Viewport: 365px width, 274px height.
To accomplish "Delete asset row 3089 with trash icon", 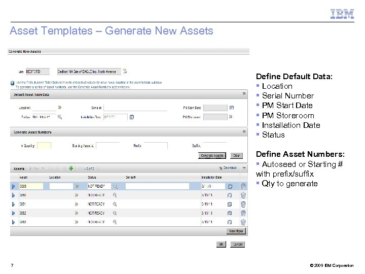I will pyautogui.click(x=243, y=186).
